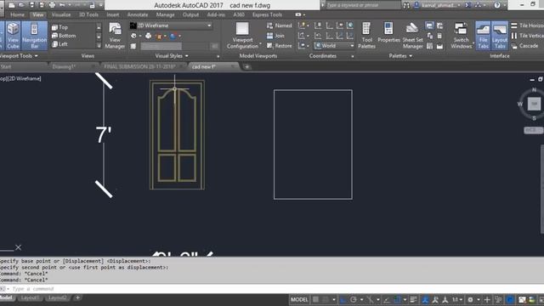The width and height of the screenshot is (544, 306).
Task: Expand the Viewport Tools panel
Action: (x=19, y=56)
